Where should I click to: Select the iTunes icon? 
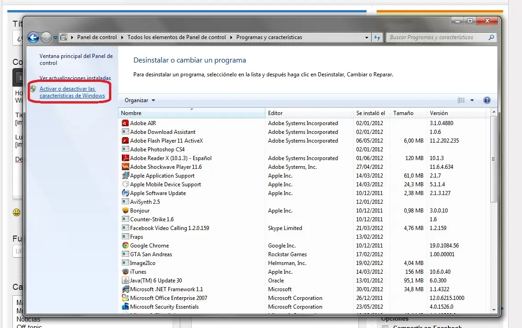point(125,272)
